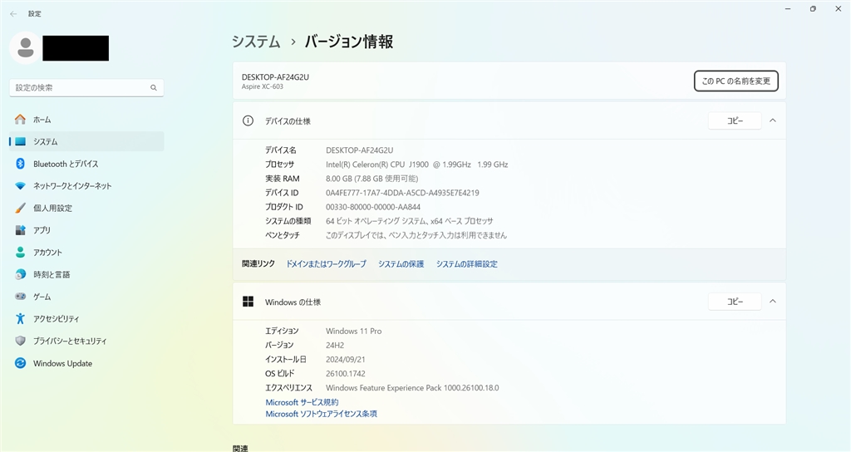The width and height of the screenshot is (851, 452).
Task: Click the privacy shield icon
Action: (20, 341)
